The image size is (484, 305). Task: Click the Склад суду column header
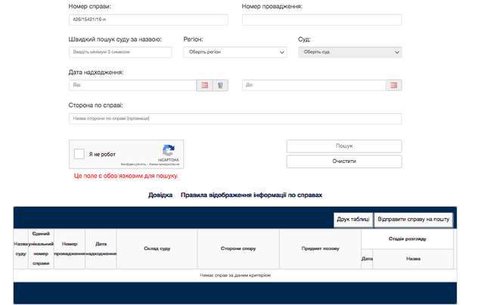click(x=157, y=248)
